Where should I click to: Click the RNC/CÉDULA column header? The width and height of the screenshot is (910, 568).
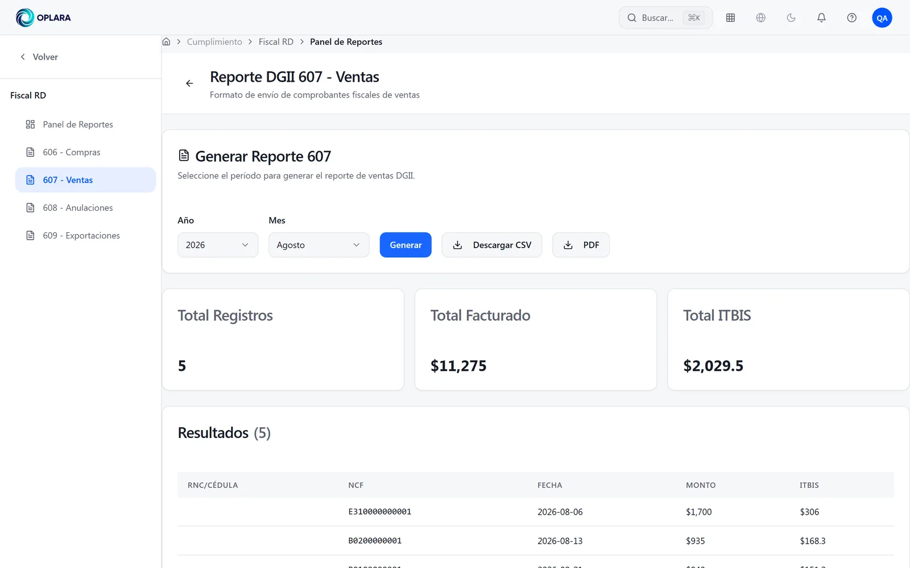[x=213, y=485]
